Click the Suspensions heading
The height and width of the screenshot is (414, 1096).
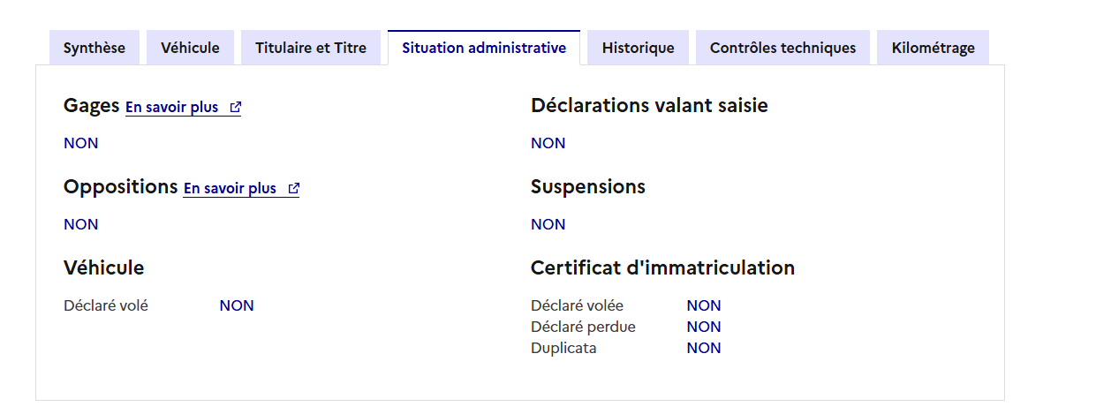[587, 187]
